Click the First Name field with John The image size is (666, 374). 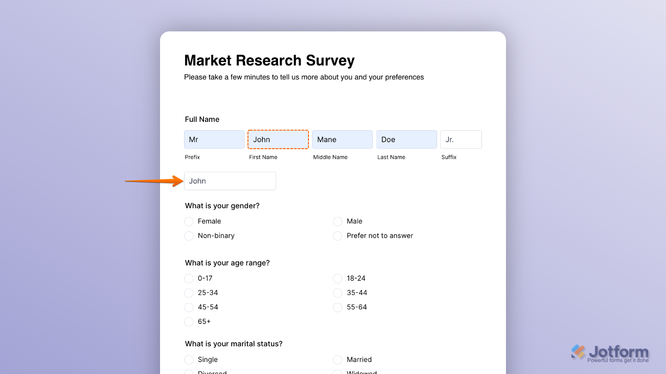pos(278,139)
